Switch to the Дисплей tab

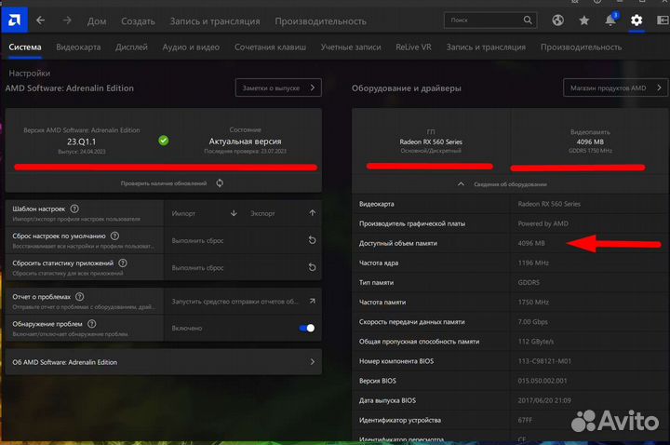131,47
